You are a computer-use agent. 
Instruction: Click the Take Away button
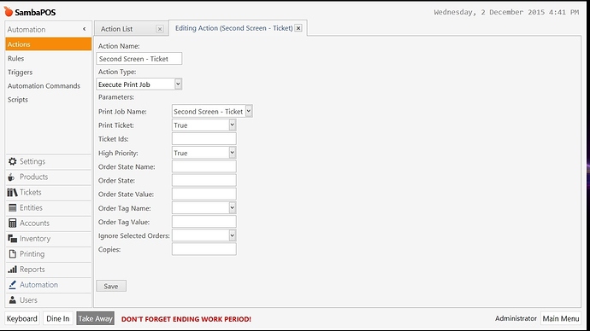pos(95,318)
